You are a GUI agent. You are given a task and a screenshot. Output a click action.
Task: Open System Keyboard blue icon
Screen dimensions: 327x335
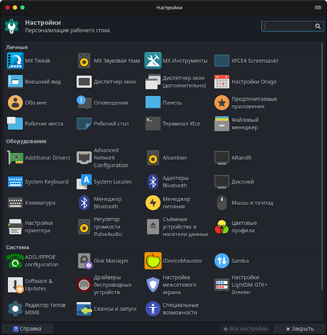15,182
